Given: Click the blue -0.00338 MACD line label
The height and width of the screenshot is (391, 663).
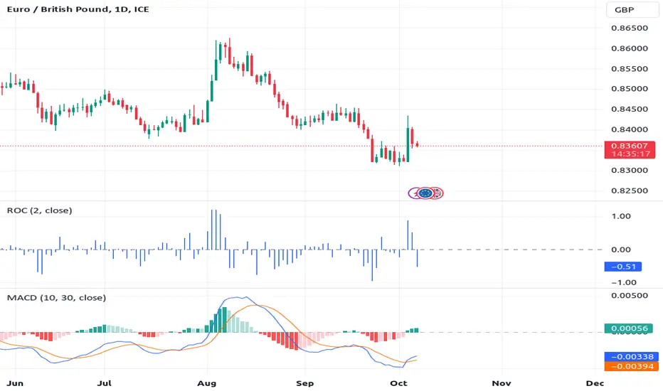Looking at the screenshot, I should (x=631, y=357).
